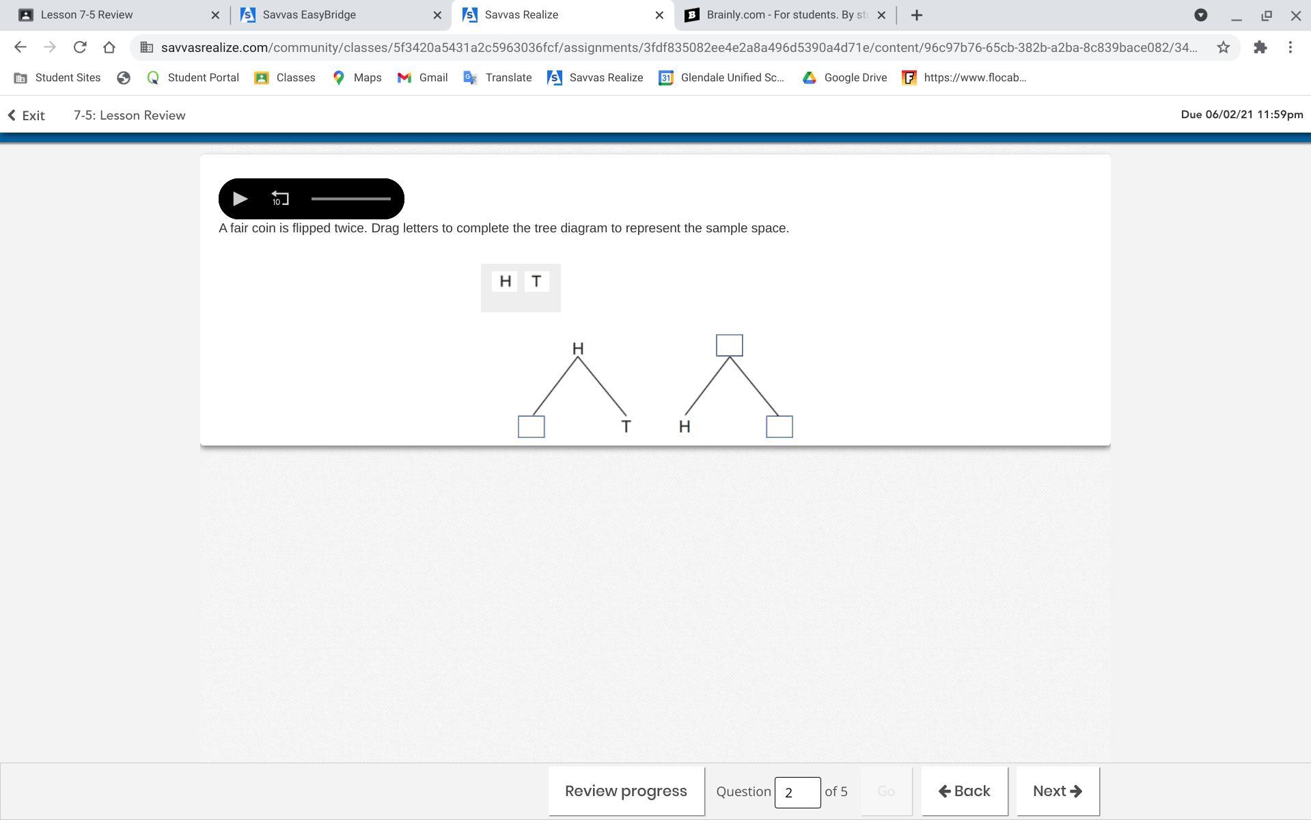
Task: Click the empty box atop the right tree
Action: (729, 345)
